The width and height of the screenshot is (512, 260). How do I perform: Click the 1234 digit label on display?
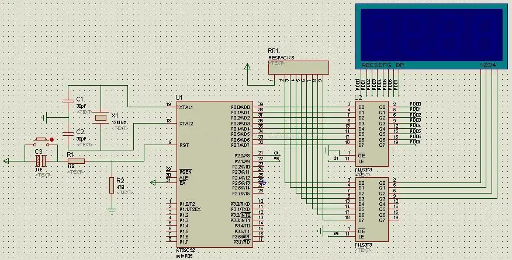(489, 65)
